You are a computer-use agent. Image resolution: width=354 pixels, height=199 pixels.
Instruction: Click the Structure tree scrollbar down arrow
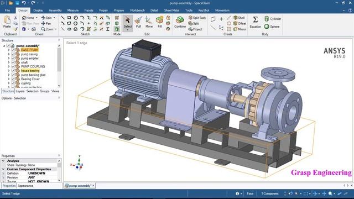coord(59,86)
